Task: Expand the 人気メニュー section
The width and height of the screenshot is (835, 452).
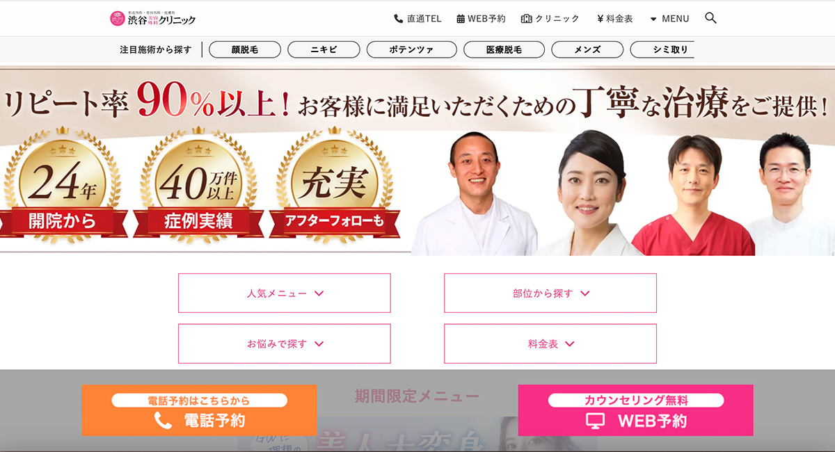Action: pyautogui.click(x=285, y=293)
